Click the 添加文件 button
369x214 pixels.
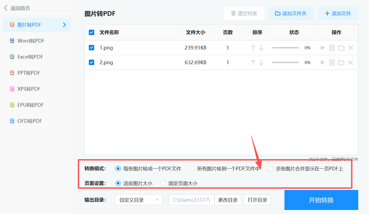pos(338,13)
